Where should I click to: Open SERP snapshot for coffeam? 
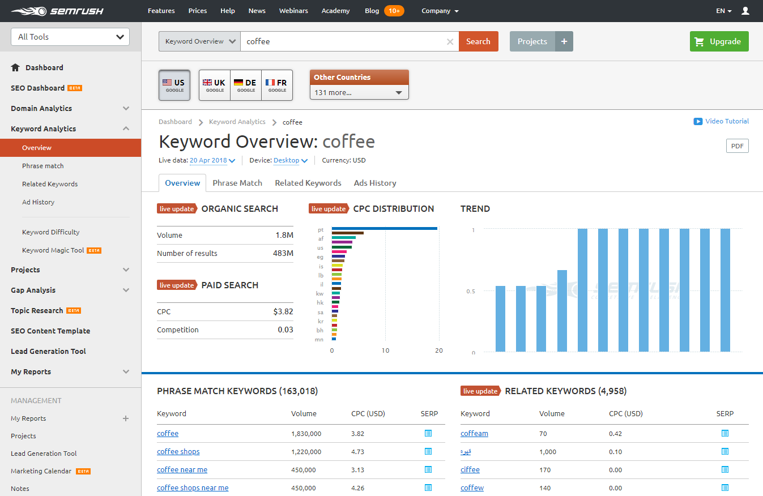point(725,433)
